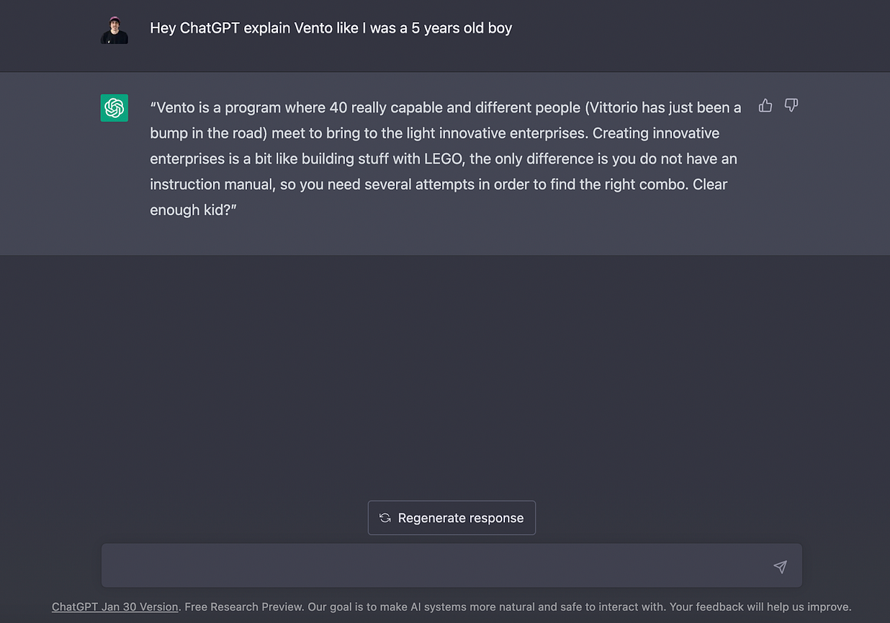This screenshot has width=890, height=623.
Task: Click the footer research preview notice
Action: [x=519, y=607]
